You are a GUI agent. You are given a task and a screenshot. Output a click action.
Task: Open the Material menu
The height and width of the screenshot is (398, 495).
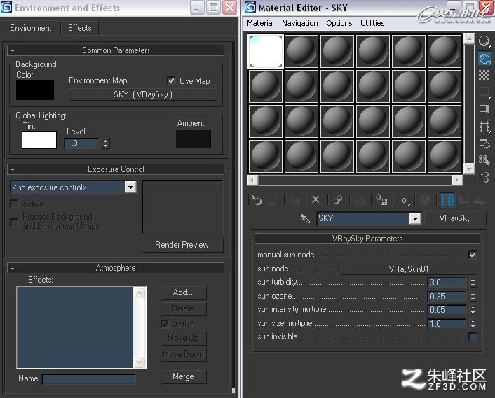260,23
